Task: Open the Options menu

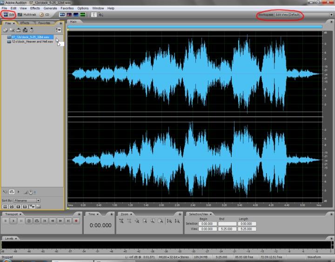Action: (83, 8)
